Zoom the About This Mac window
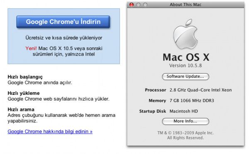This screenshot has height=154, width=249. tap(145, 5)
